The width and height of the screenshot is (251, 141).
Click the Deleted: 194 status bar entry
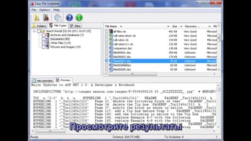(126, 137)
